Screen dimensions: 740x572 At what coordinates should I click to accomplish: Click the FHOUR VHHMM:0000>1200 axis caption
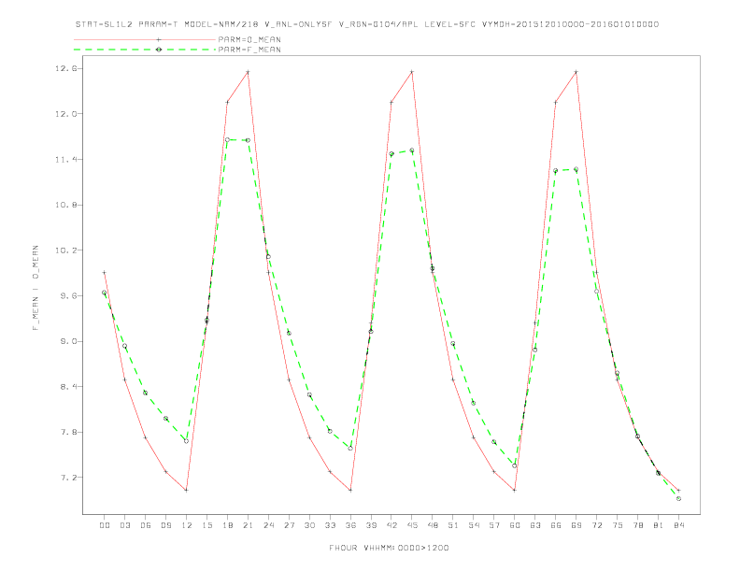[x=389, y=548]
